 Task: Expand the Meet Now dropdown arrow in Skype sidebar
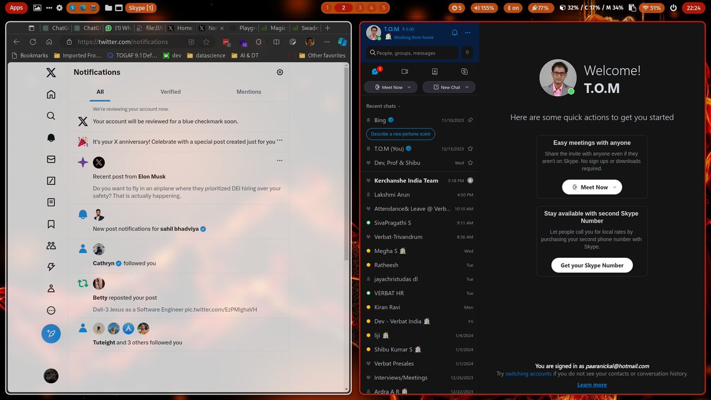point(409,87)
